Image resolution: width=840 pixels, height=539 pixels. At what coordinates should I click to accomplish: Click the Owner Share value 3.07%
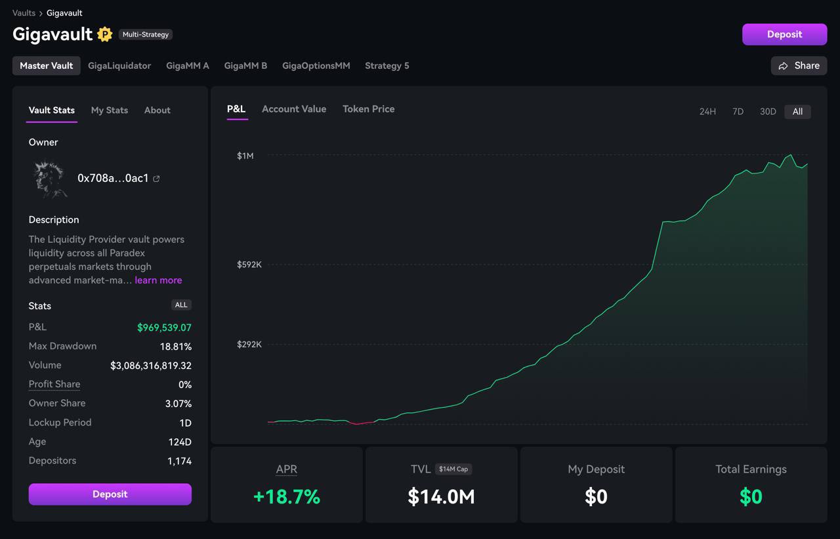coord(178,404)
